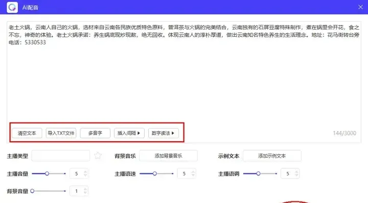
Task: Click the 主播音量 number field
Action: click(79, 173)
